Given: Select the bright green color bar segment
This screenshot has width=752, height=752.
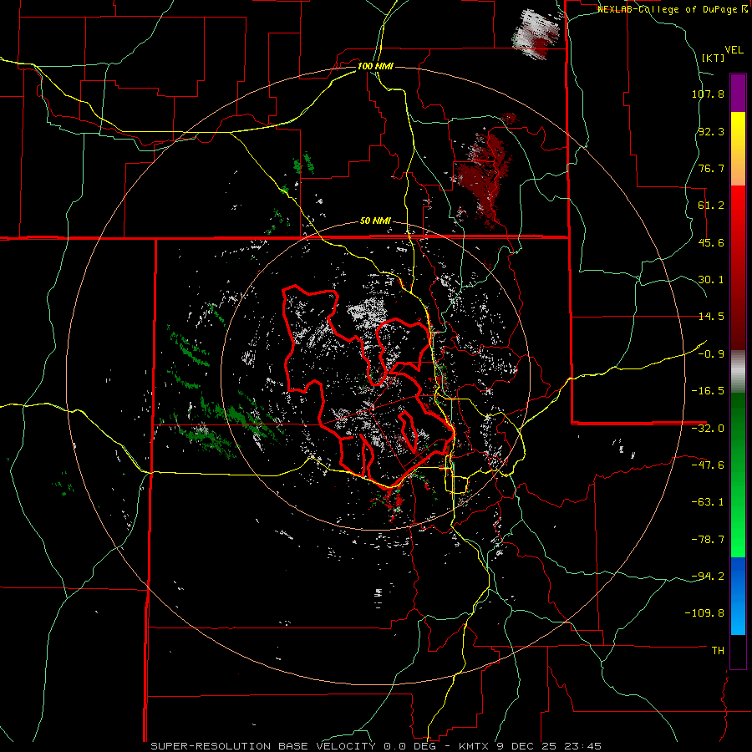Looking at the screenshot, I should coord(738,547).
